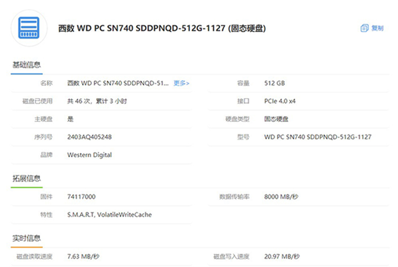Click the copy icon beside 复制
The height and width of the screenshot is (267, 398).
[x=364, y=28]
